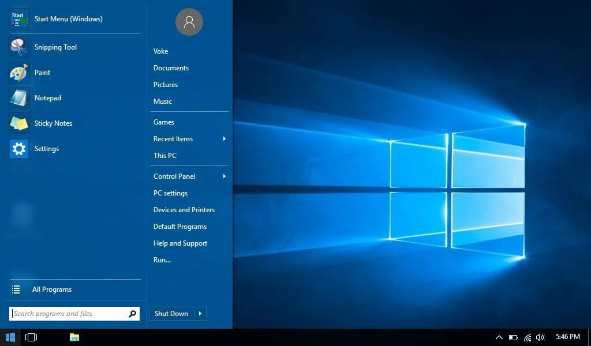The image size is (591, 346).
Task: Open the Run... dialog
Action: pos(162,260)
